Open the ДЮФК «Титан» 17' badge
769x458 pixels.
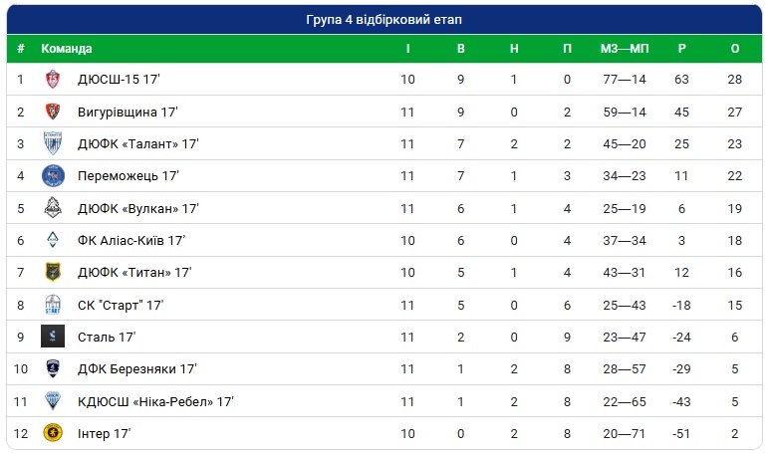coord(53,272)
